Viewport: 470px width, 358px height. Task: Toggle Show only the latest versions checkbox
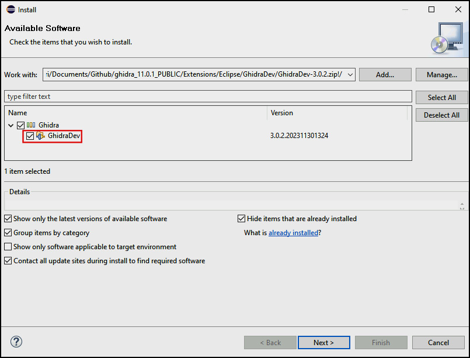click(8, 219)
